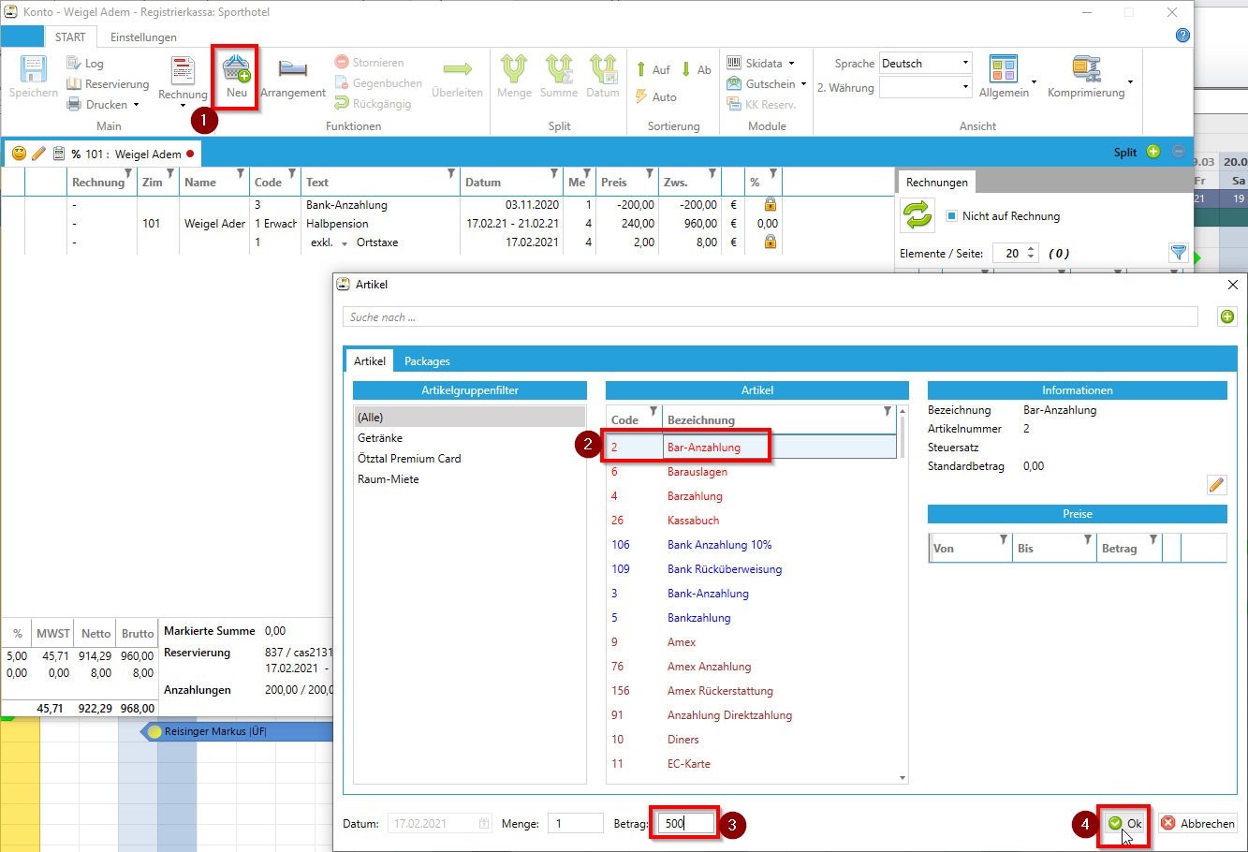Click the blue help question icon
Image resolution: width=1248 pixels, height=852 pixels.
pos(1182,36)
